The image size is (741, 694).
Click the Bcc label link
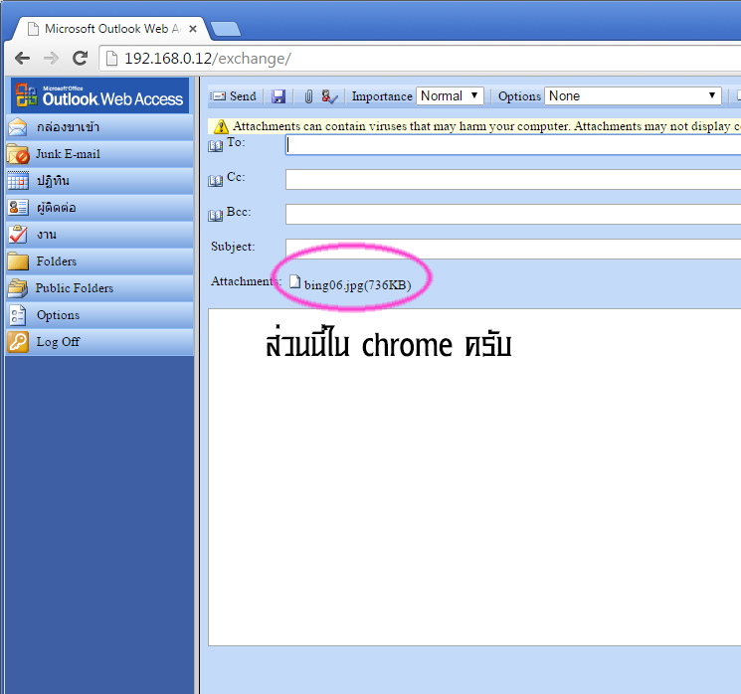(x=239, y=212)
